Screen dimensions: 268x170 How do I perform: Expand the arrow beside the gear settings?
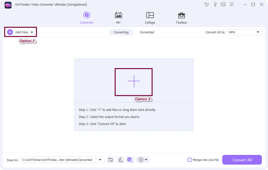(x=146, y=160)
